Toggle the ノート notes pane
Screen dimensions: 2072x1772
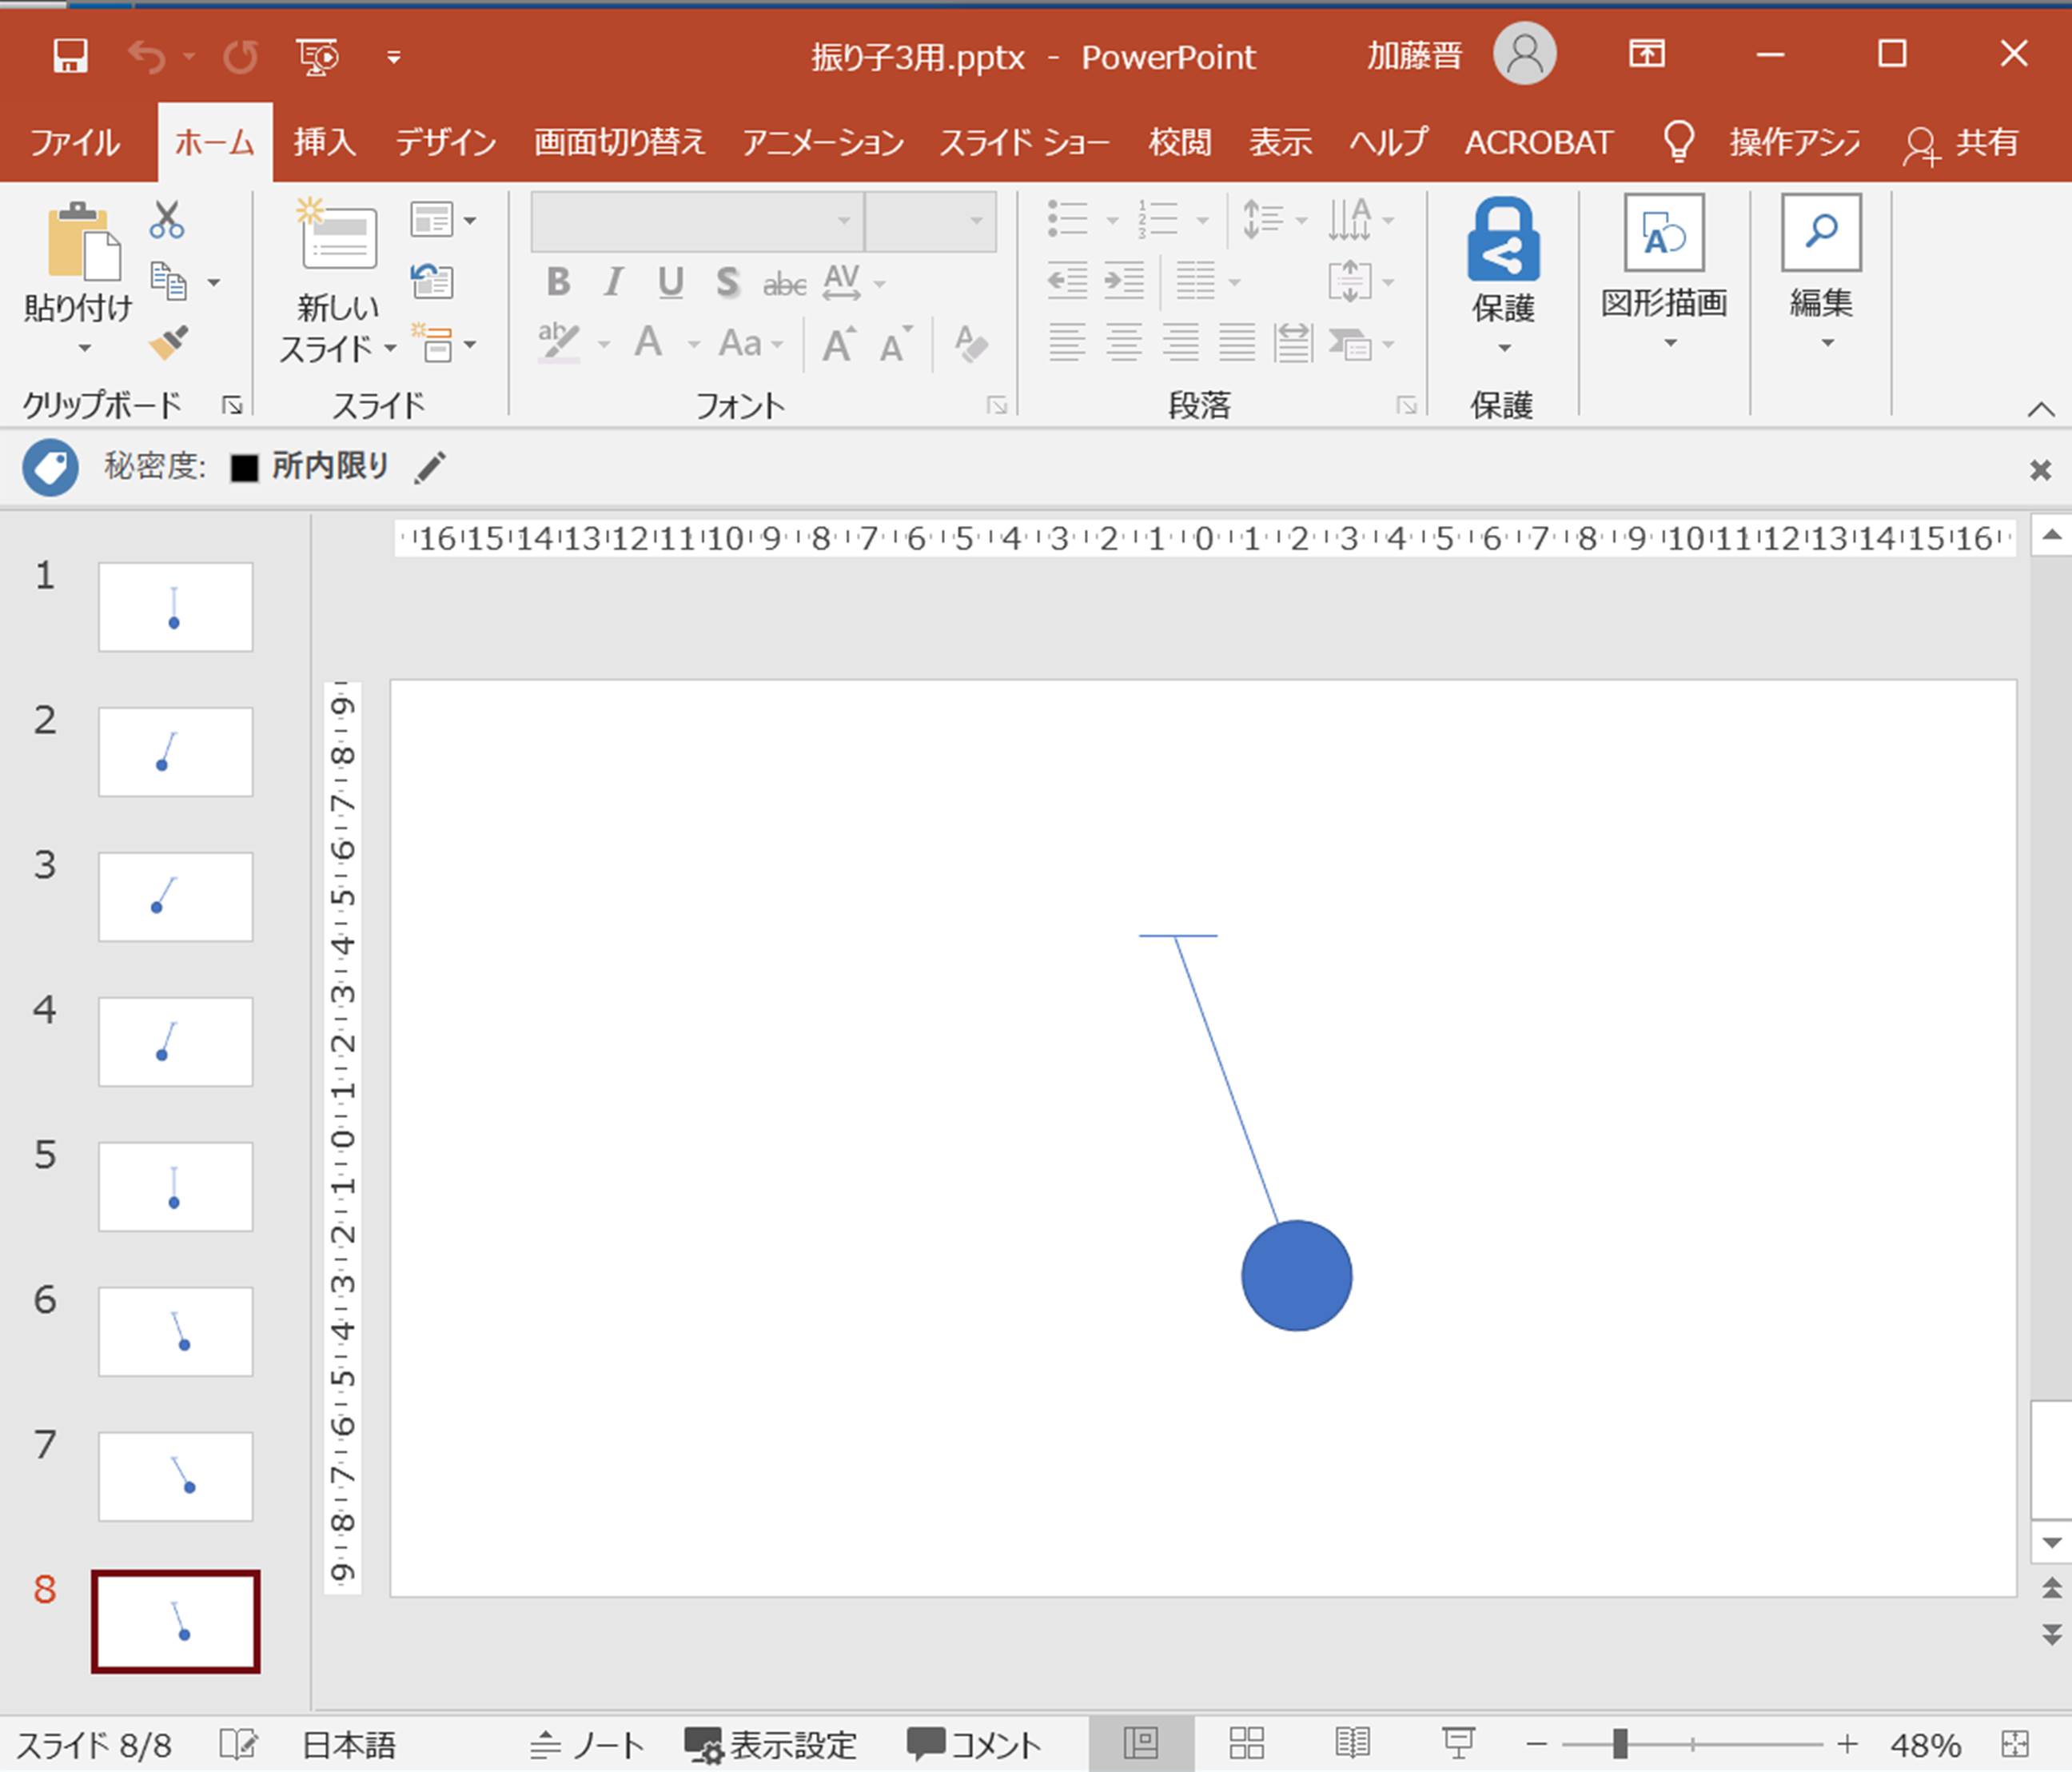587,1745
